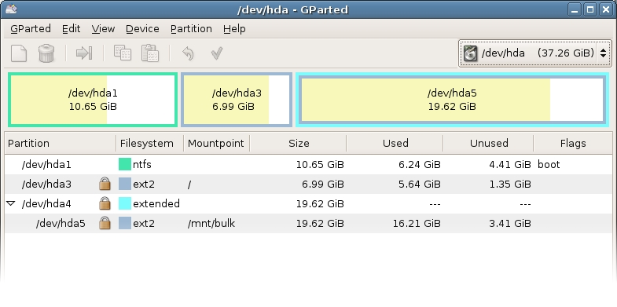Click the Resize/Move toolbar icon
Screen dimensions: 617x307
(84, 53)
